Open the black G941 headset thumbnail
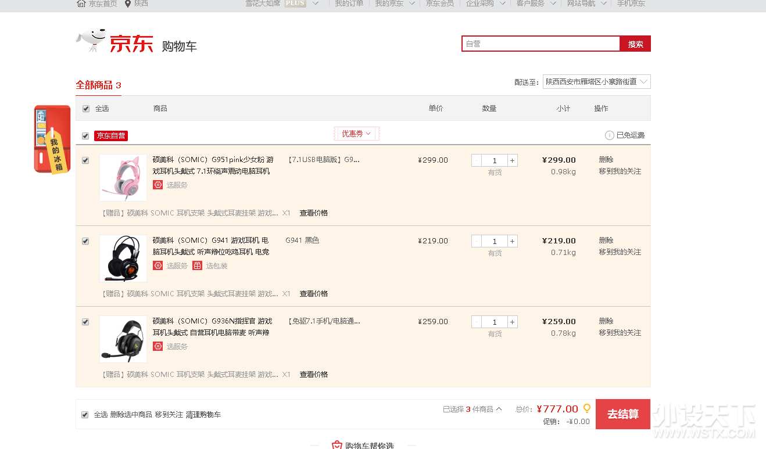Viewport: 766px width, 449px height. click(123, 258)
